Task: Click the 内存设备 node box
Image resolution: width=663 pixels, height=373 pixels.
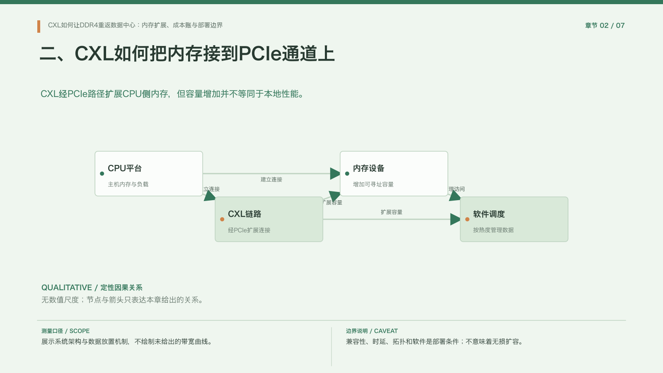Action: (x=394, y=174)
